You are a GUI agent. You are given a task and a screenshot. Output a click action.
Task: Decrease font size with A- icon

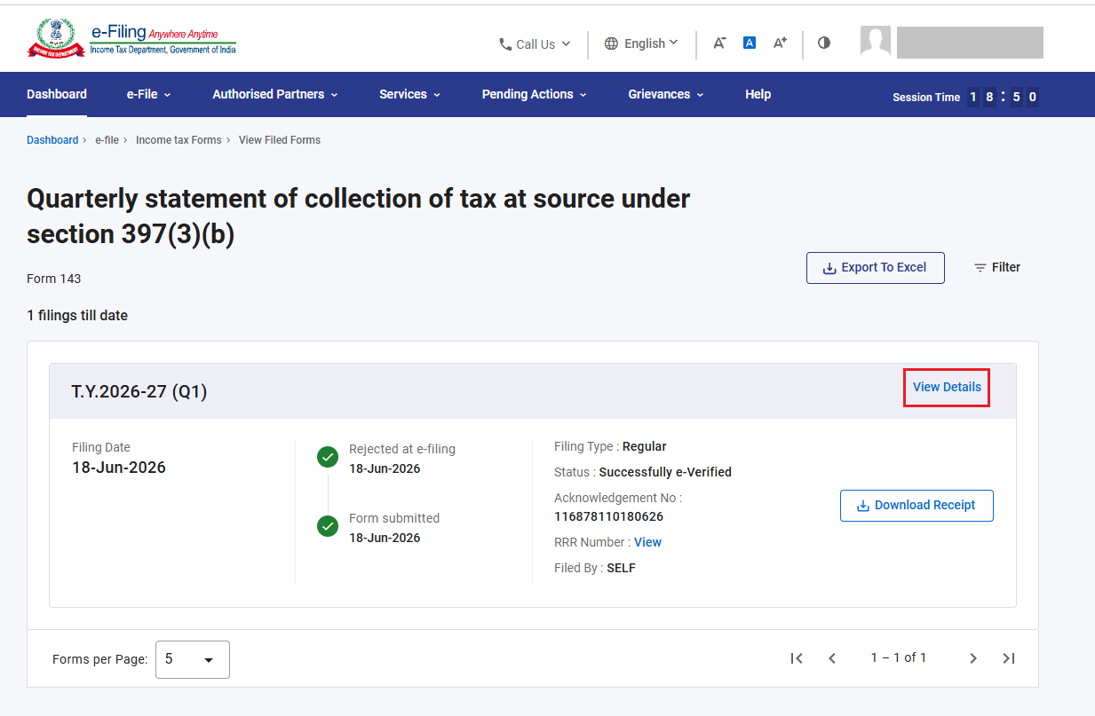pyautogui.click(x=719, y=43)
